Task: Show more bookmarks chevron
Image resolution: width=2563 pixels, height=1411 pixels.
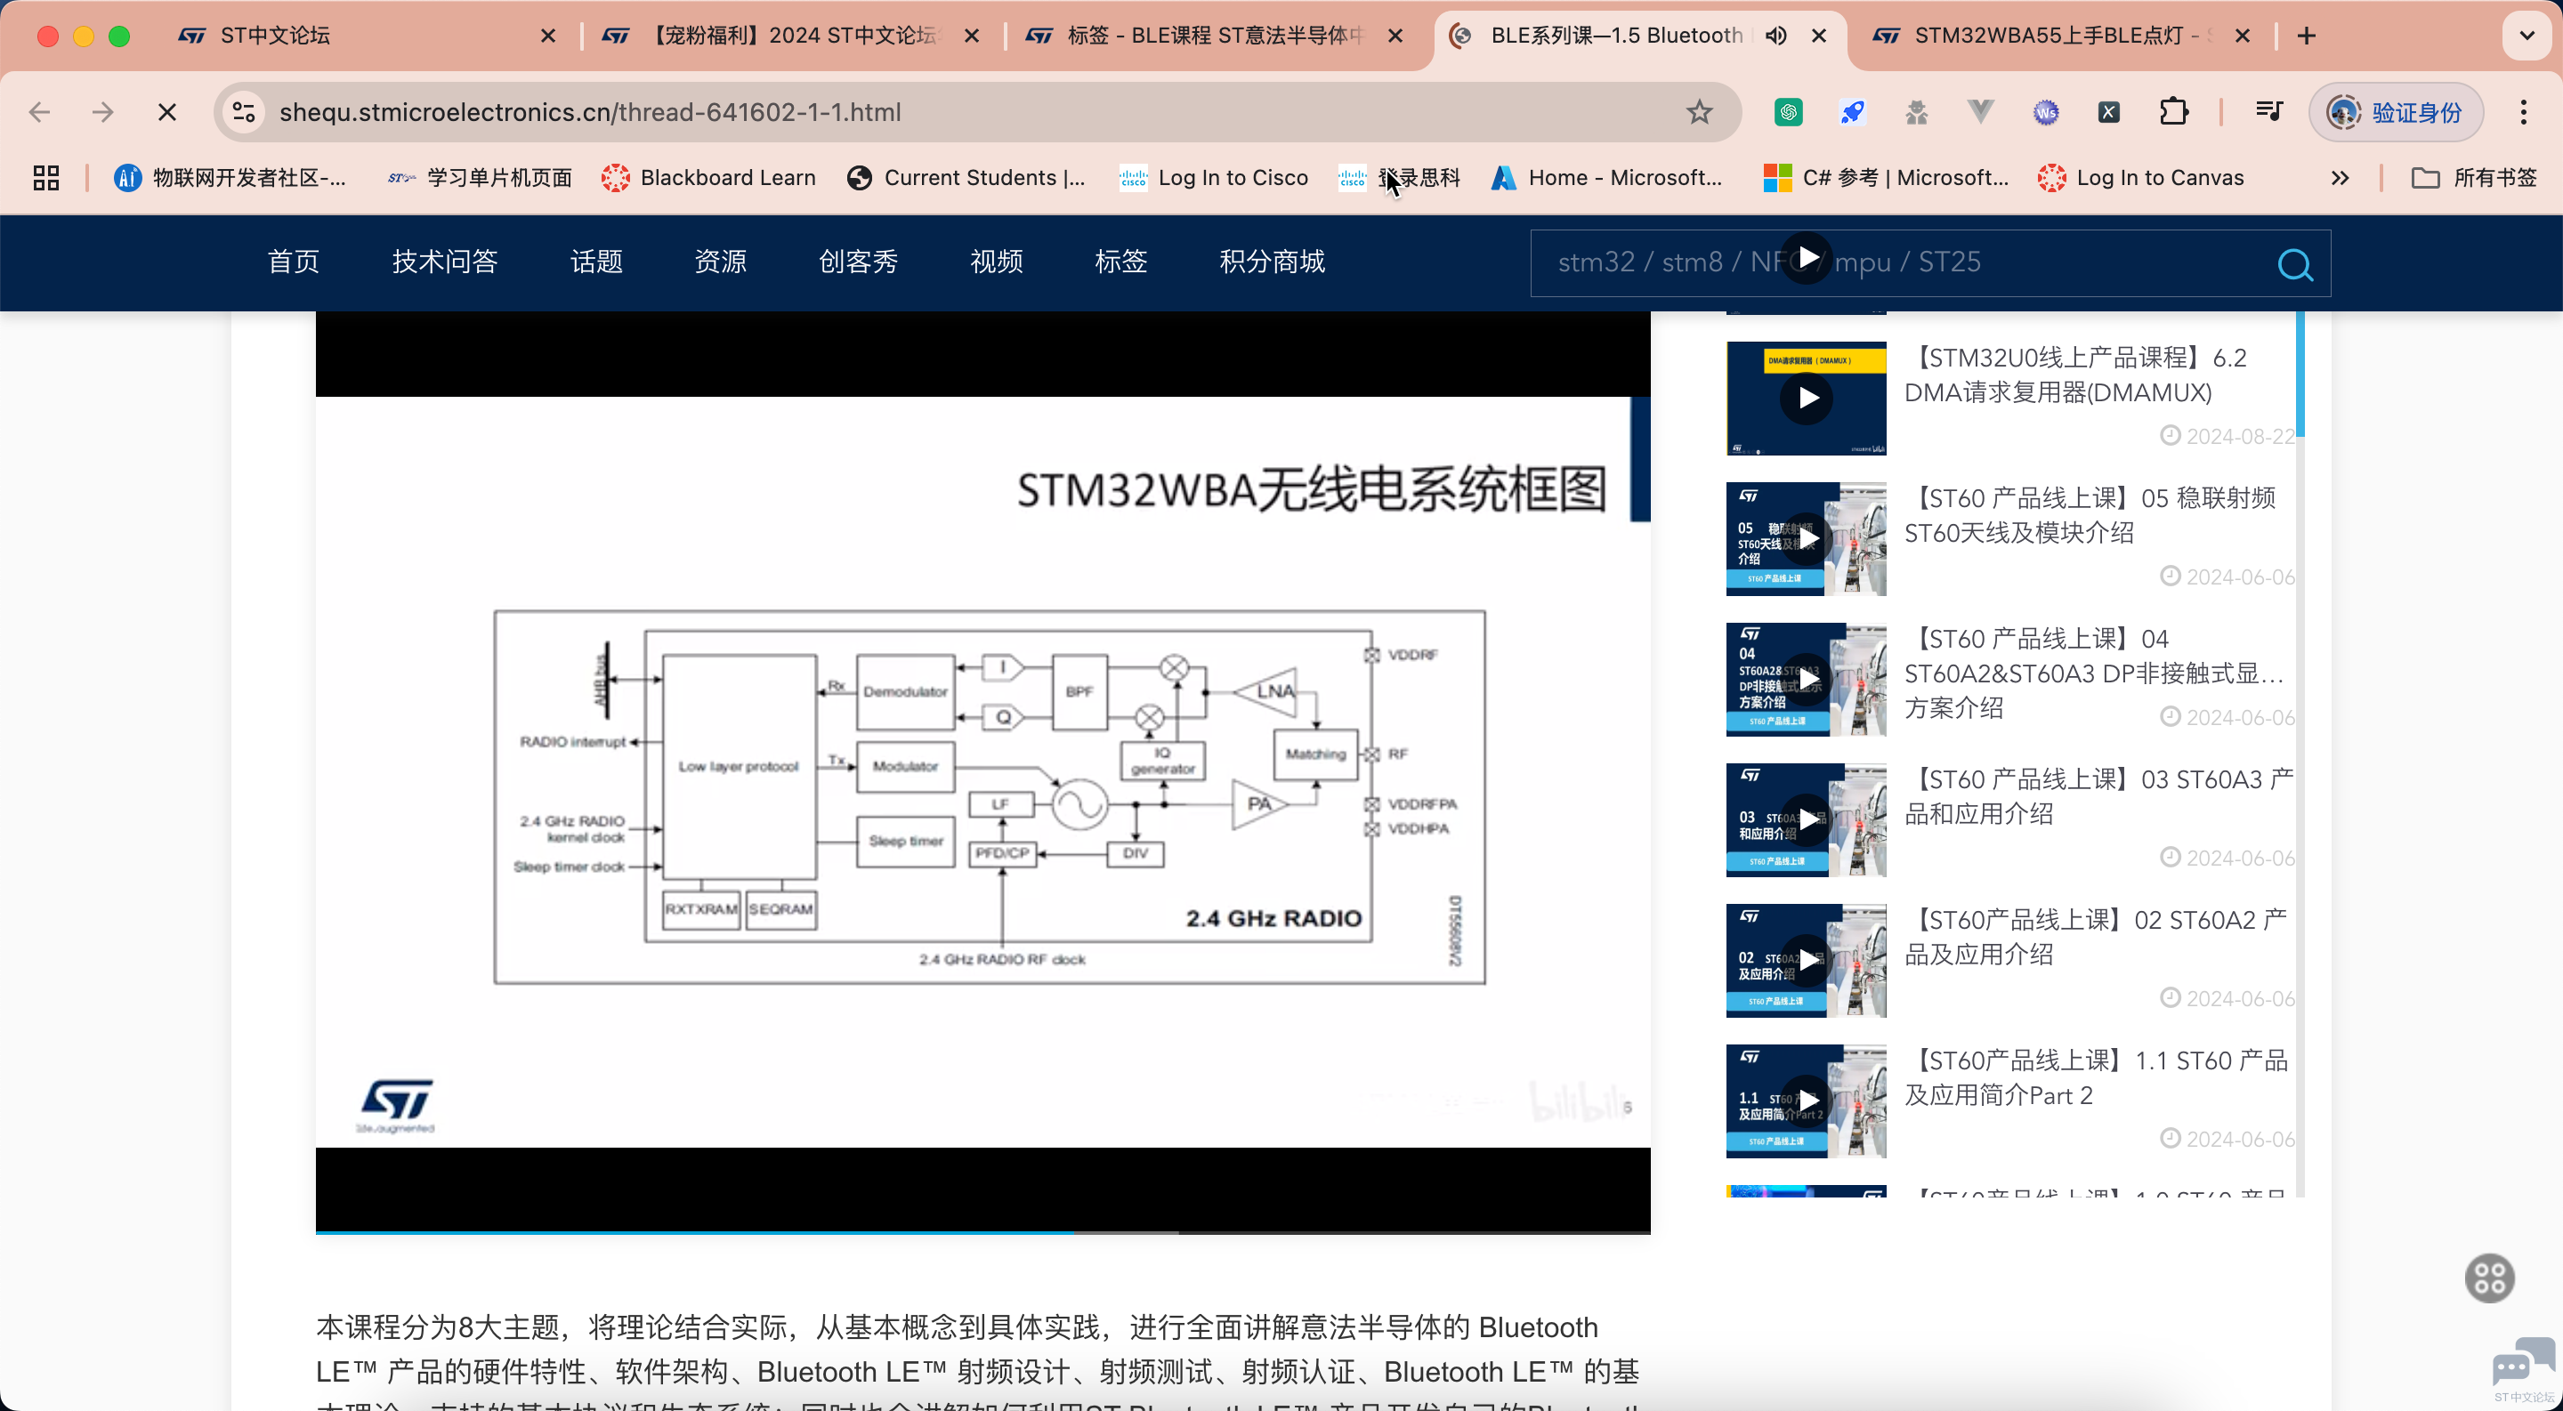Action: (x=2339, y=178)
